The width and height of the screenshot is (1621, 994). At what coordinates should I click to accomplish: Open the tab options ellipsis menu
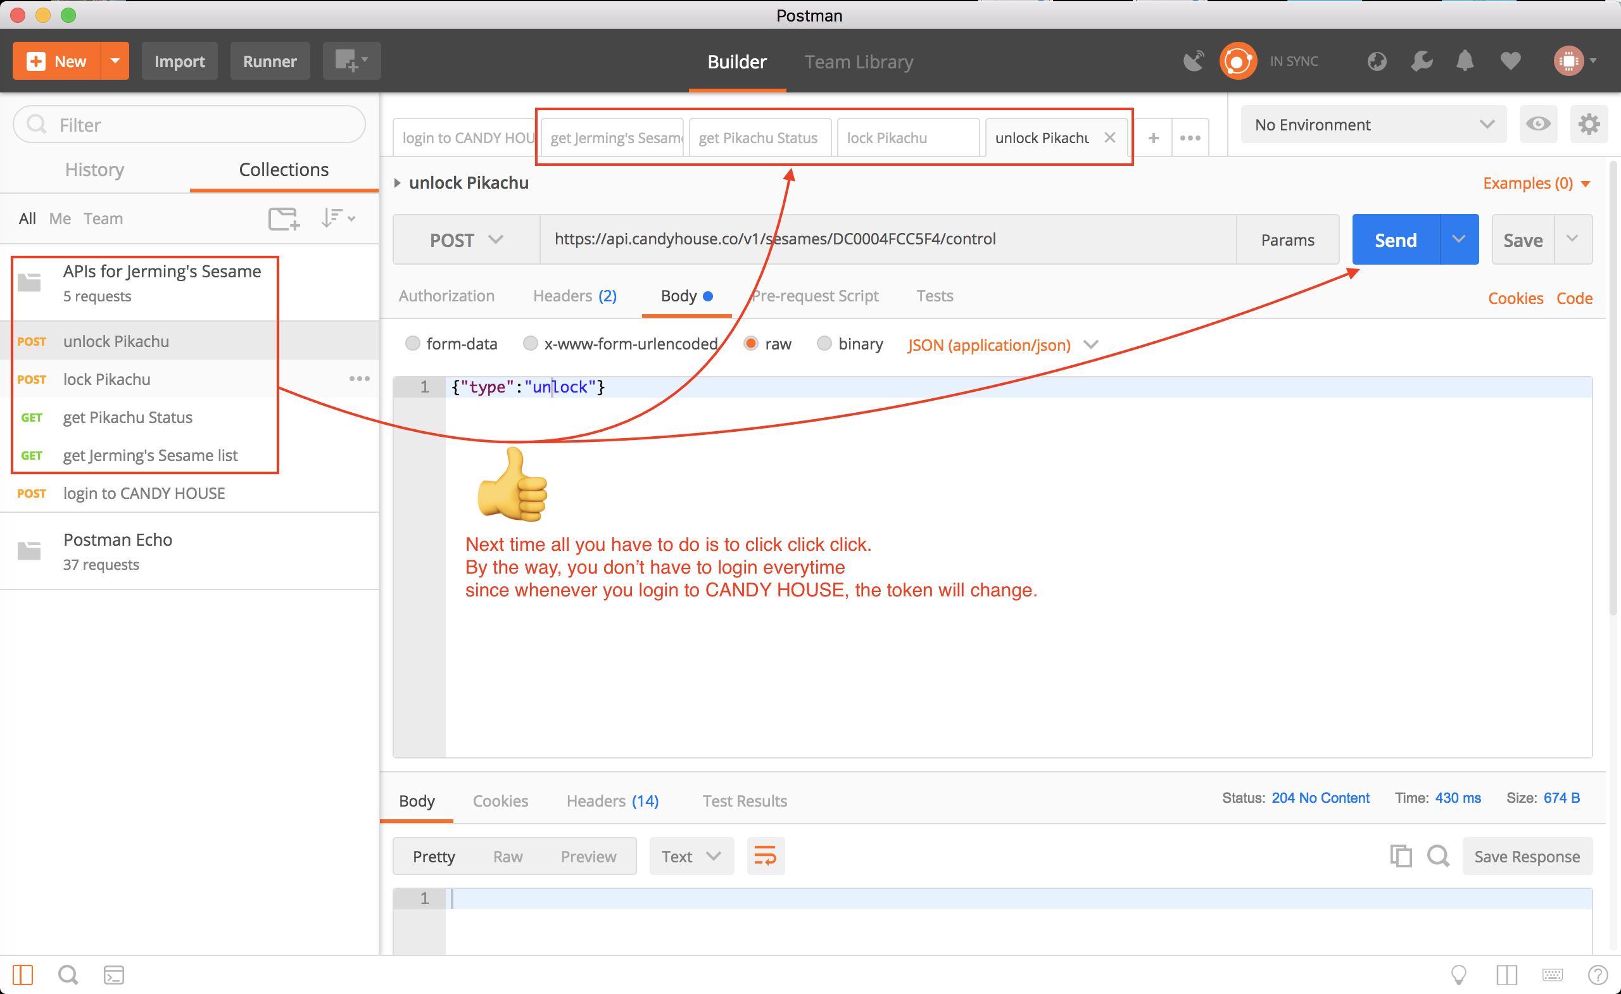[x=1190, y=138]
